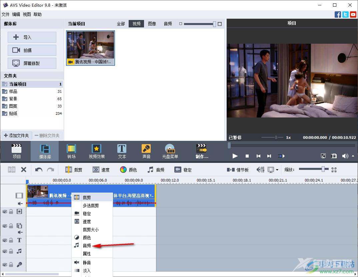This screenshot has width=358, height=277.
Task: Click the 拍摄 capture button
Action: [x=32, y=50]
